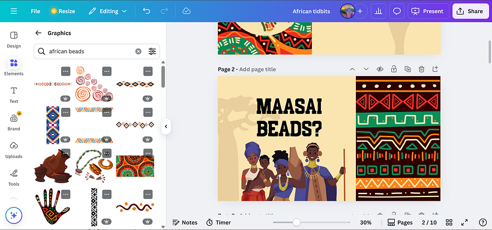Viewport: 492px width, 230px height.
Task: Click the 30% zoom level value
Action: (365, 222)
